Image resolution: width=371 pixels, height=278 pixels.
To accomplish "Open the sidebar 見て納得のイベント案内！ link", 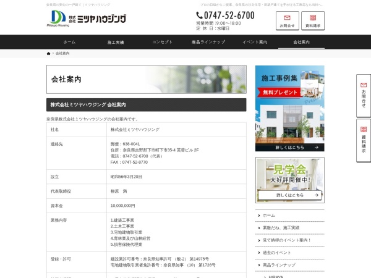I will pyautogui.click(x=287, y=240).
